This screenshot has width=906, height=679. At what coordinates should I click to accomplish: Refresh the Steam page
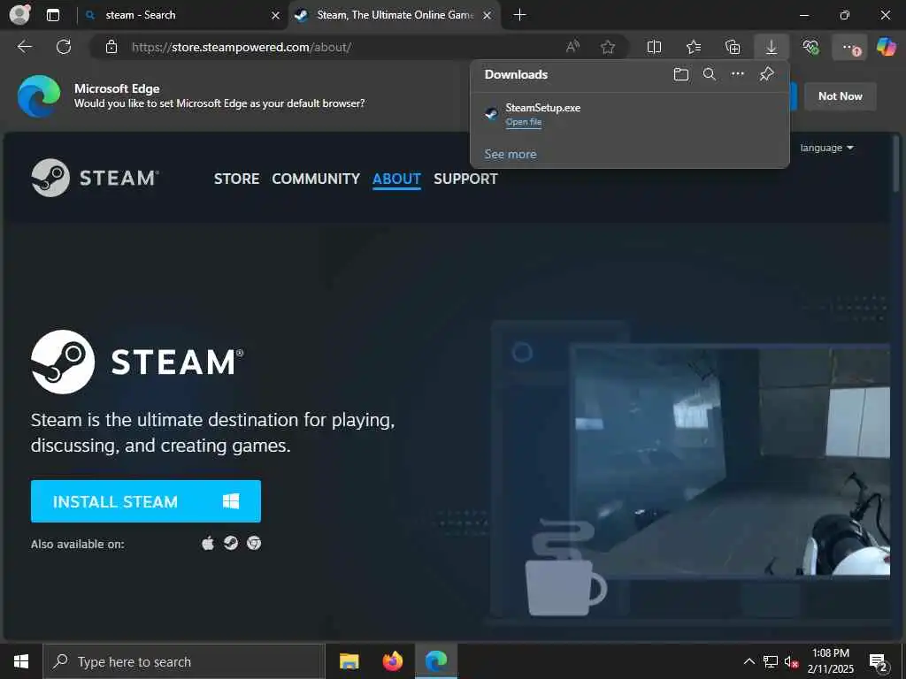[x=64, y=47]
